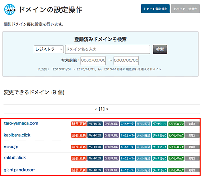The width and height of the screenshot is (201, 181).
Task: Click WHOIS for kapibara.click
Action: tap(95, 135)
